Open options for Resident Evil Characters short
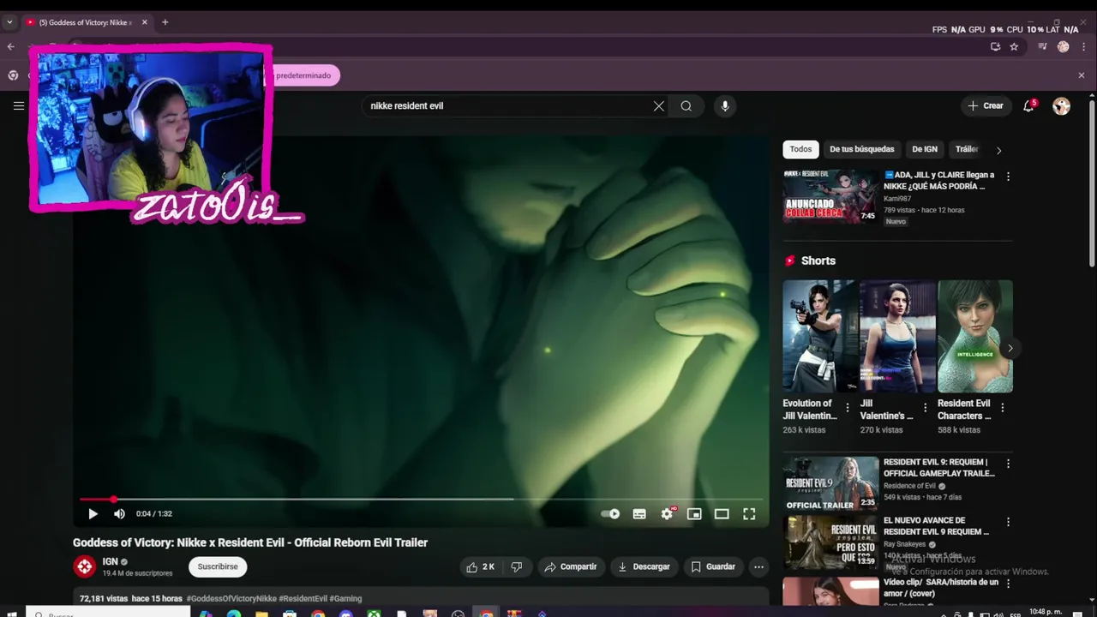1097x617 pixels. [x=1002, y=408]
